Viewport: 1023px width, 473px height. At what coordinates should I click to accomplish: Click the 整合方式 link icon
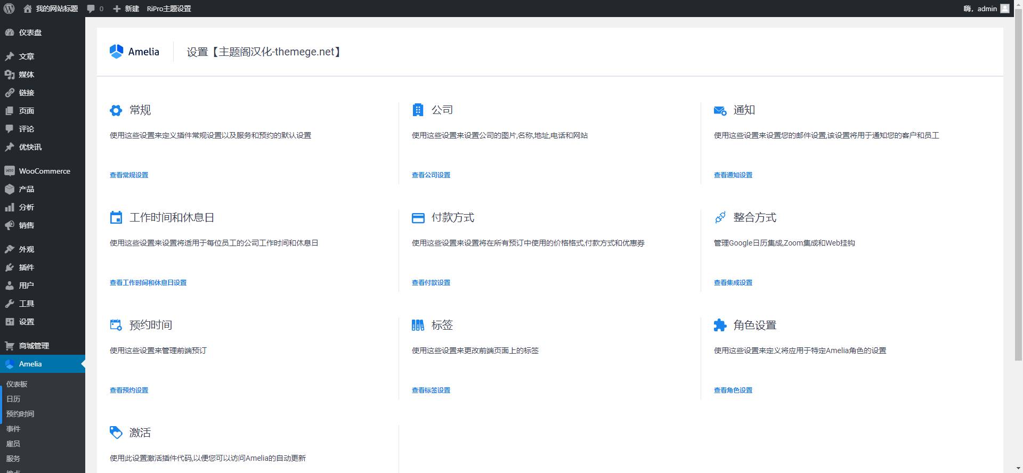720,217
